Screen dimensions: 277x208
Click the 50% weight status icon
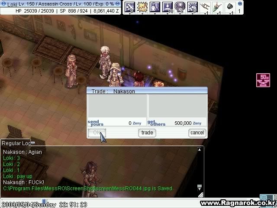[263, 80]
